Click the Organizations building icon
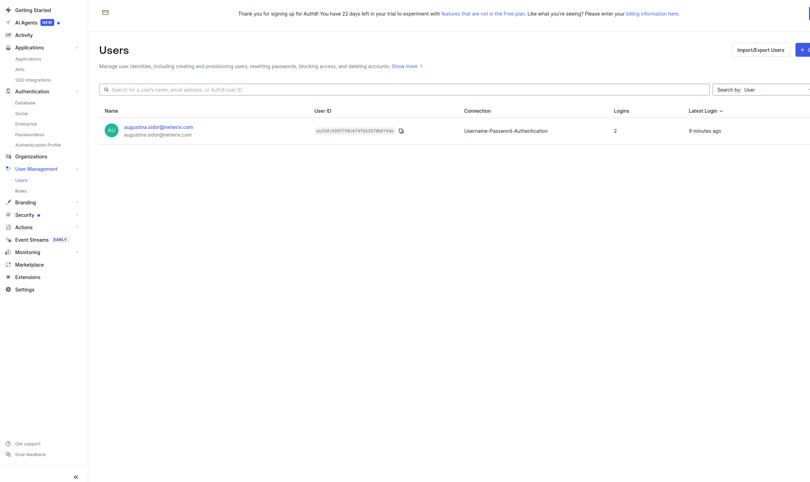Viewport: 810px width, 482px height. [x=8, y=156]
